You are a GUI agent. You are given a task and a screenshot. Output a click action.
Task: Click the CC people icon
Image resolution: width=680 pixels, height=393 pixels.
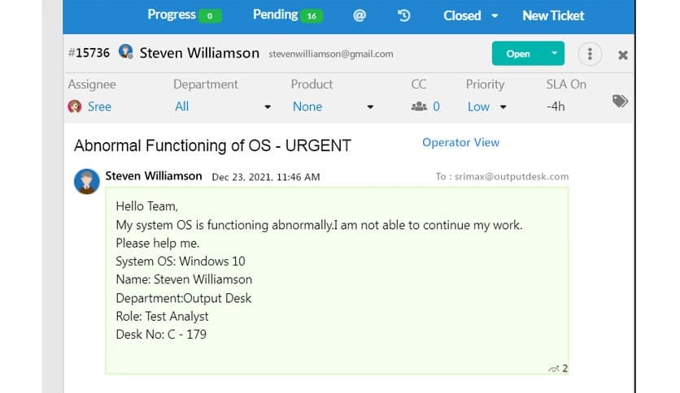click(419, 106)
